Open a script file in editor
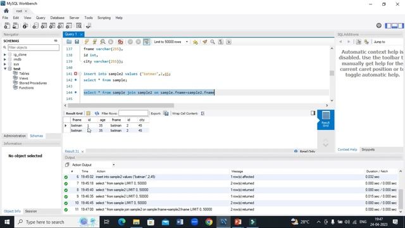 click(69, 42)
